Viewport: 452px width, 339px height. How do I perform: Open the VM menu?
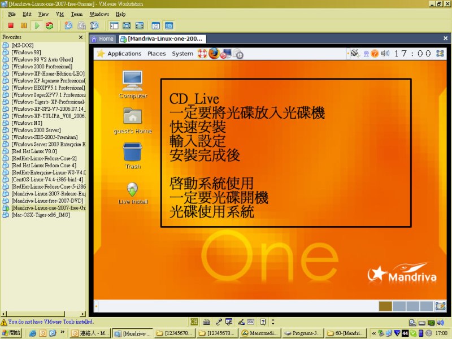[60, 14]
